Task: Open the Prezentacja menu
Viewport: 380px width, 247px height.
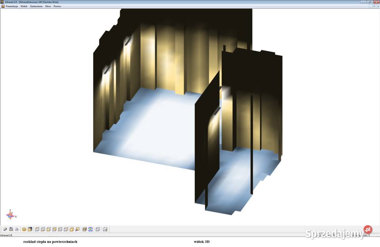Action: click(11, 6)
